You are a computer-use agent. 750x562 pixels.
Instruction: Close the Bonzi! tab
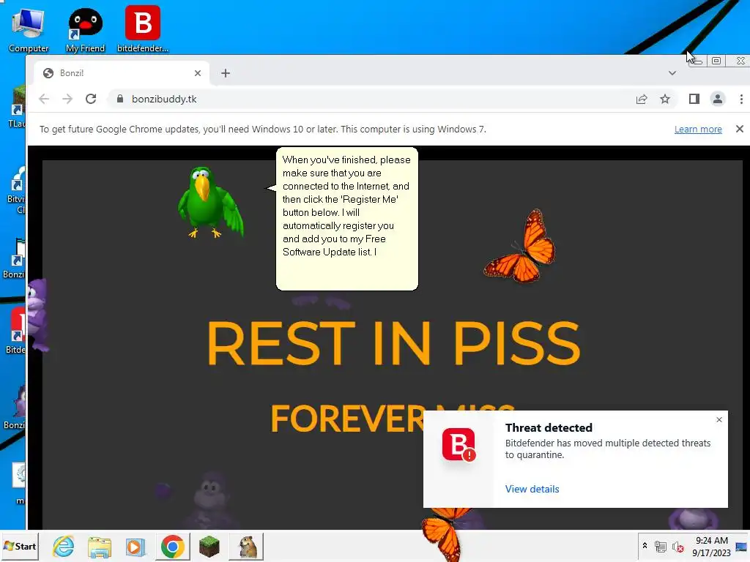198,73
